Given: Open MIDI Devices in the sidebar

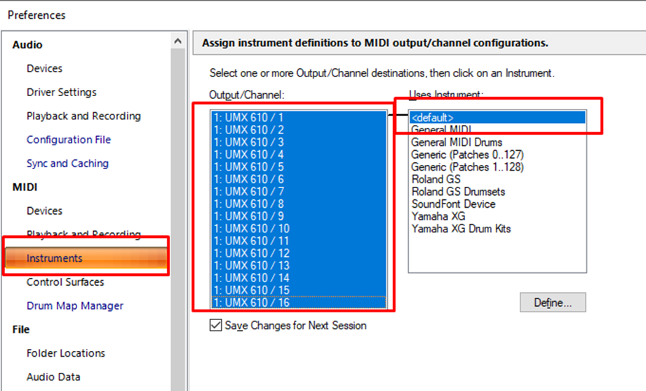Looking at the screenshot, I should tap(44, 211).
